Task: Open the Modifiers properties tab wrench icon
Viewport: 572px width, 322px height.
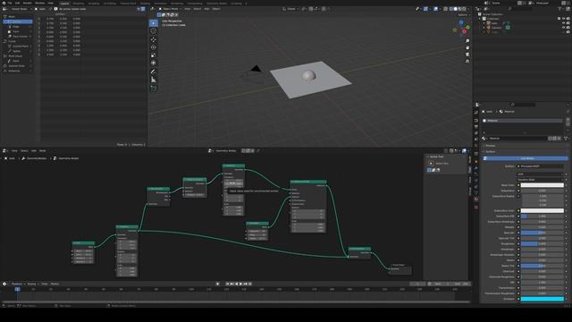Action: [476, 168]
